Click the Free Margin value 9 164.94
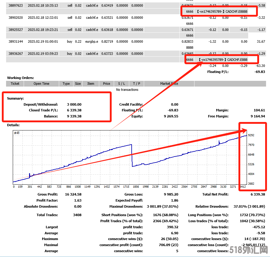Viewport: 270px width, 257px height. 258,116
